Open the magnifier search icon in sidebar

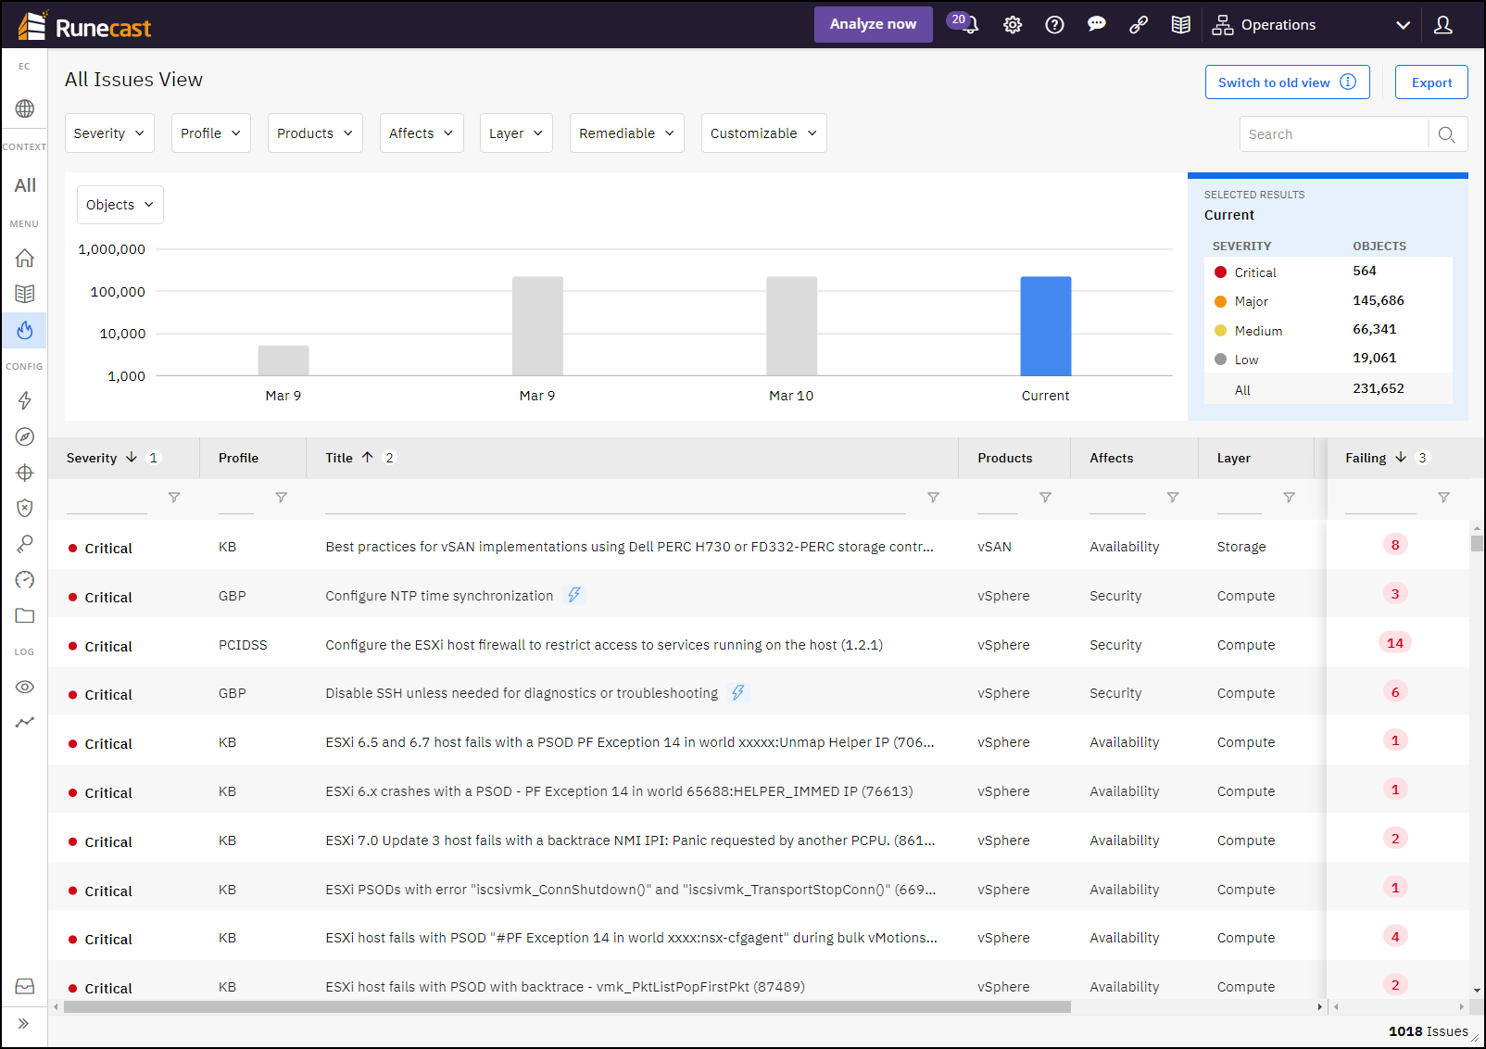tap(25, 544)
